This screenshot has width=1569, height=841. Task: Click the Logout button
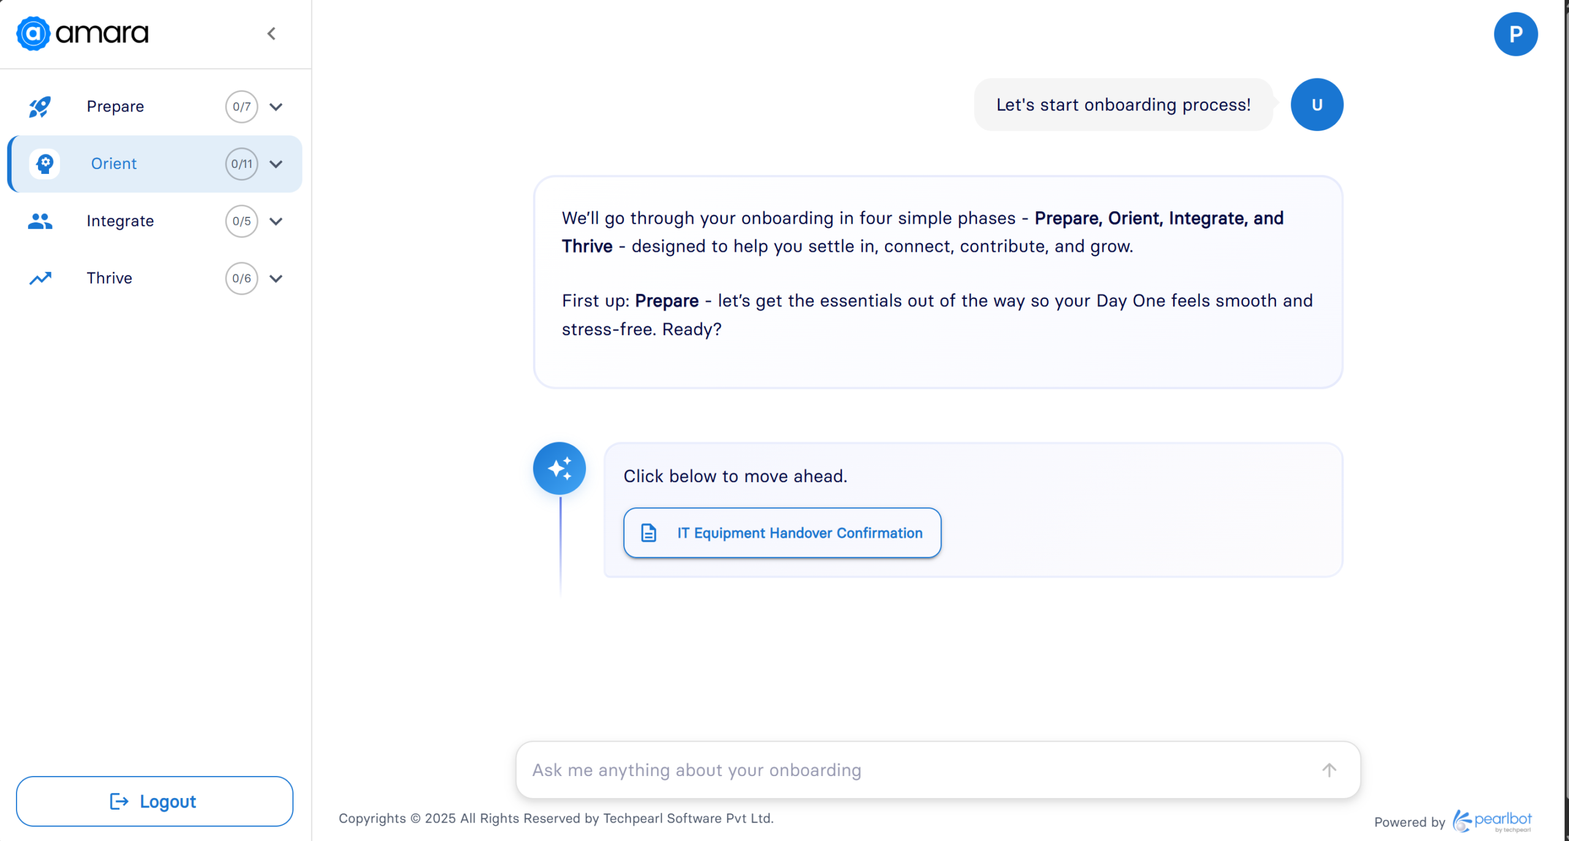click(x=154, y=801)
